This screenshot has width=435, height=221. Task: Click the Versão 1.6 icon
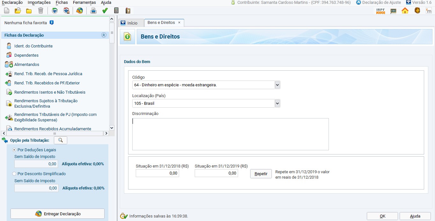[x=408, y=2]
